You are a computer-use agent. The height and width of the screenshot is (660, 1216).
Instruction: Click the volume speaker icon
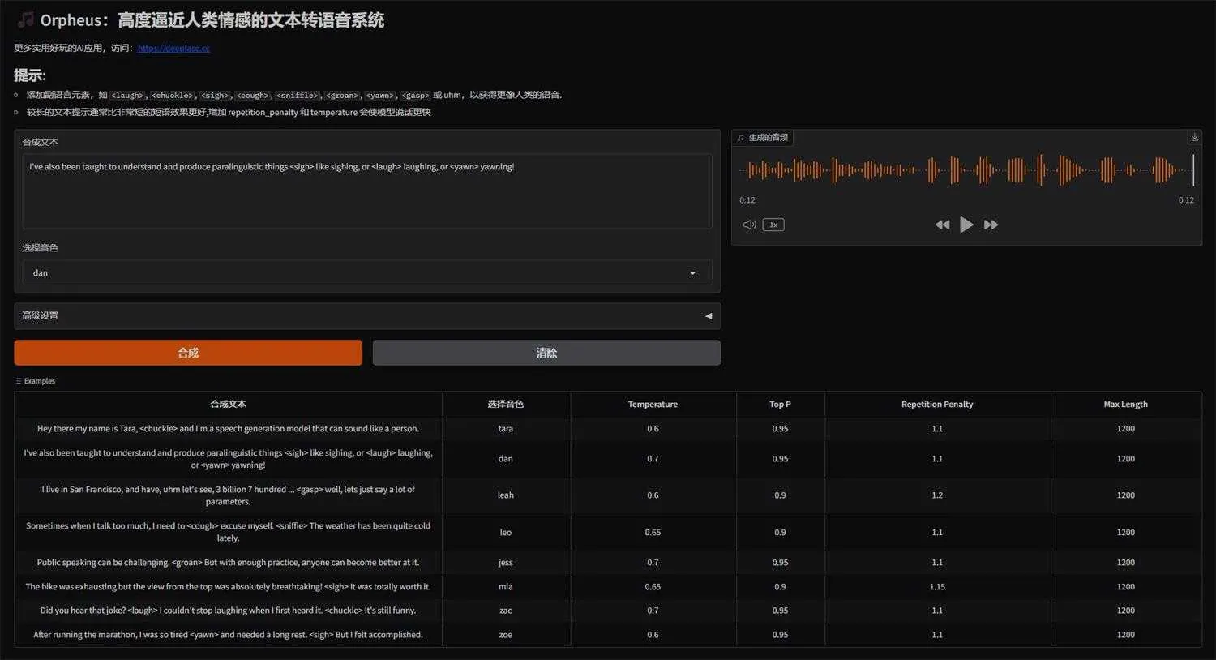tap(750, 225)
